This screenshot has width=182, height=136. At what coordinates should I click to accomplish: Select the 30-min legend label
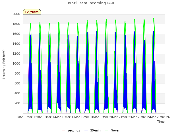pyautogui.click(x=95, y=130)
